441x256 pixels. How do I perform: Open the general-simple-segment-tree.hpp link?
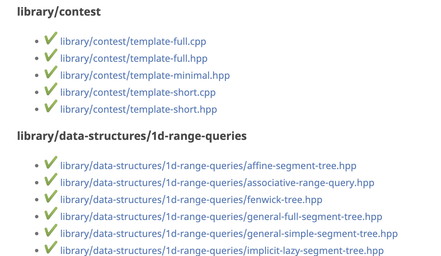point(229,234)
